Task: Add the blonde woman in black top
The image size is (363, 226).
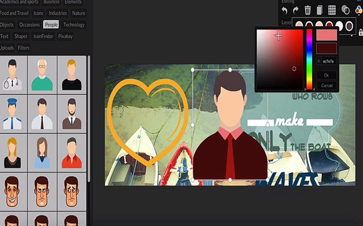Action: pyautogui.click(x=13, y=153)
